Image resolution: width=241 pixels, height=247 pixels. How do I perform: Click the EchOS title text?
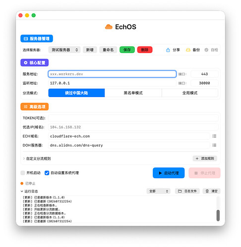[125, 27]
